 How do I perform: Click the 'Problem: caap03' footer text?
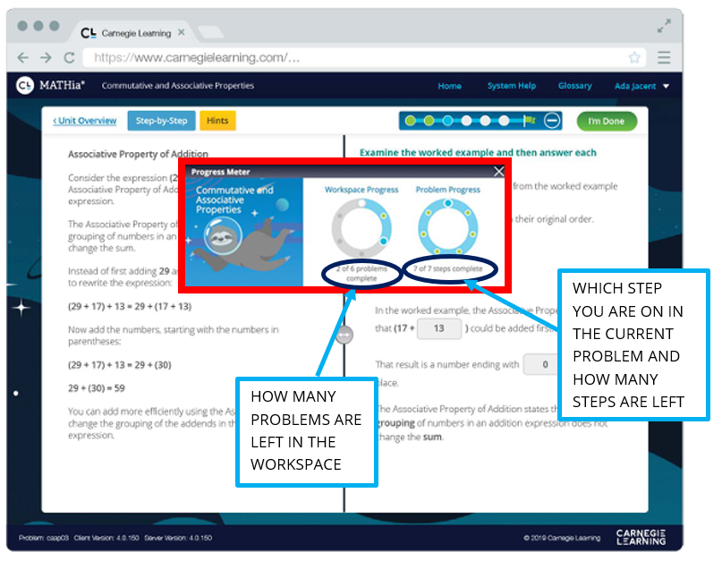[44, 538]
